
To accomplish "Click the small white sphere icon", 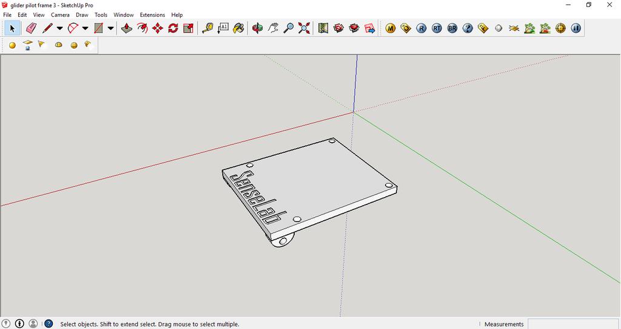I will pos(498,28).
